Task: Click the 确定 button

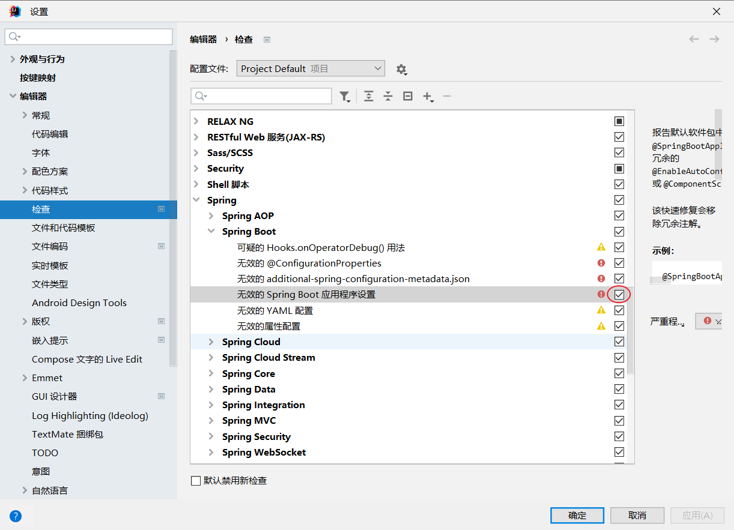Action: coord(577,515)
